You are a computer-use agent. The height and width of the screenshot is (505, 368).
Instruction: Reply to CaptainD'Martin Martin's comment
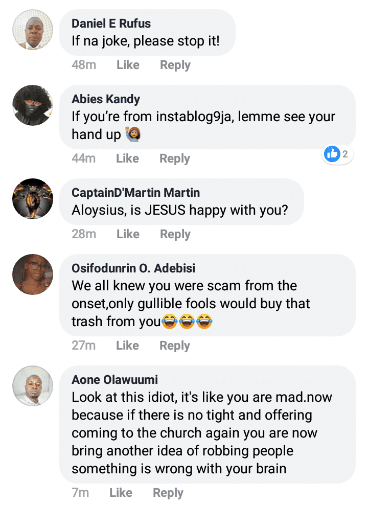coord(175,234)
